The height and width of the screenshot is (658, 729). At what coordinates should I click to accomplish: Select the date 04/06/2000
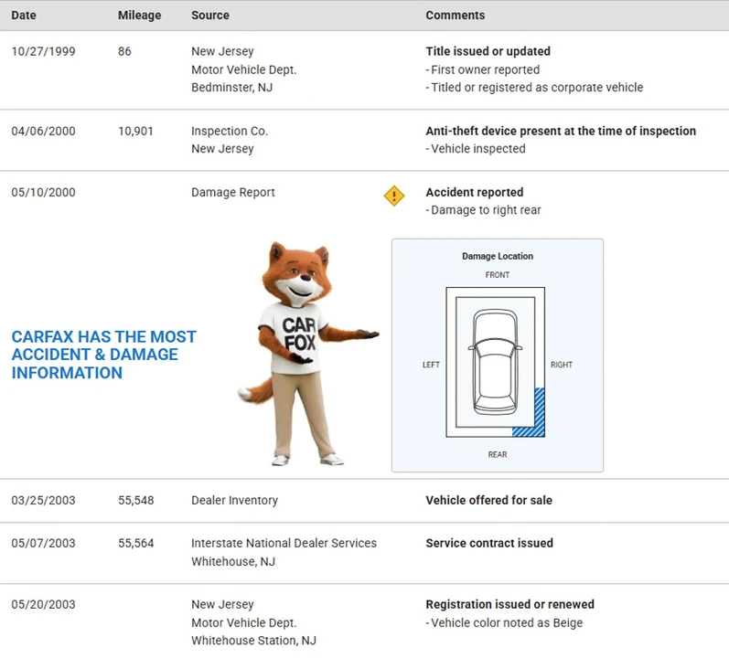click(43, 131)
